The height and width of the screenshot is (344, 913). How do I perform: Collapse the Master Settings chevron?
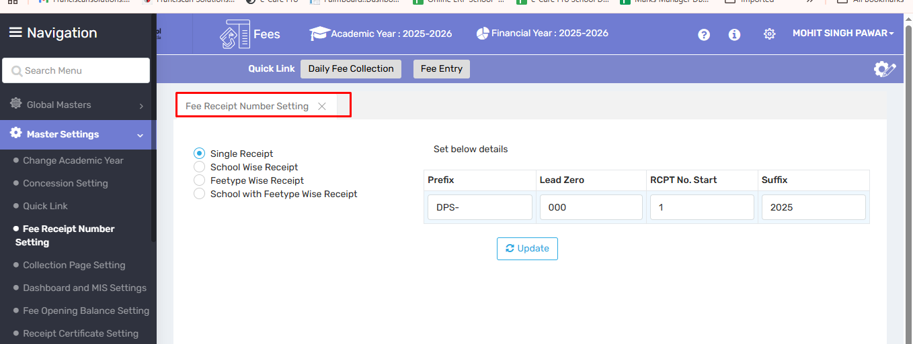(141, 135)
